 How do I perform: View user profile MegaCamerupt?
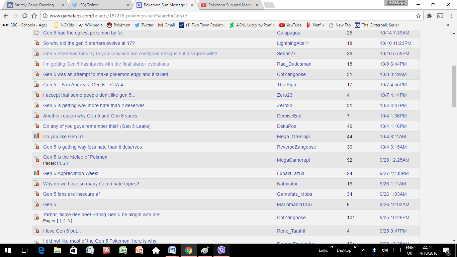tap(293, 160)
